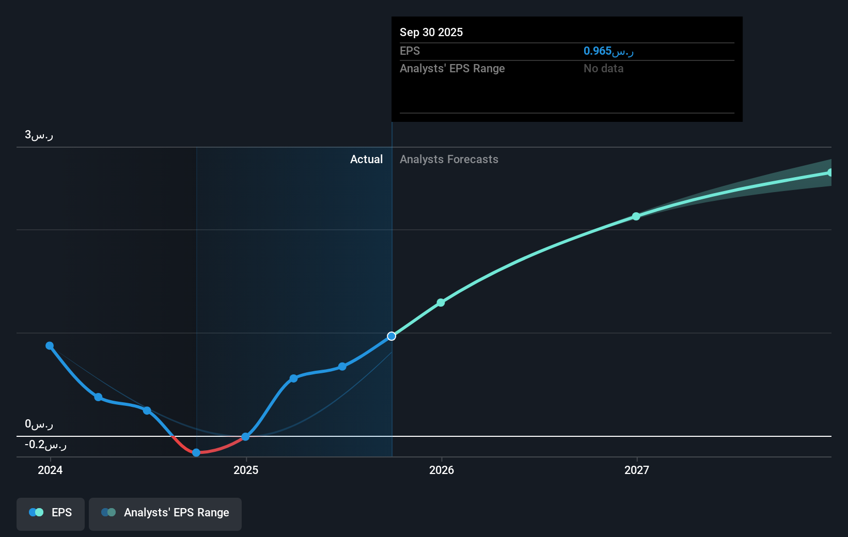
Task: Click the No data label in tooltip
Action: click(603, 68)
